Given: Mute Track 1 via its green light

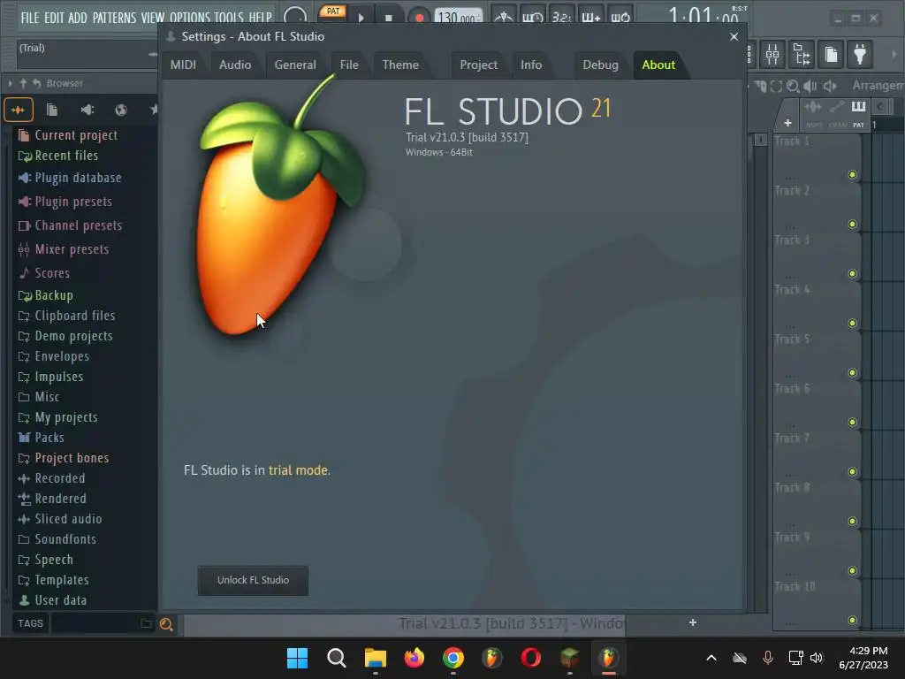Looking at the screenshot, I should (852, 175).
